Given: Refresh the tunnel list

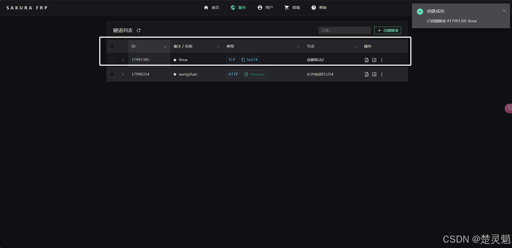Looking at the screenshot, I should [x=139, y=30].
